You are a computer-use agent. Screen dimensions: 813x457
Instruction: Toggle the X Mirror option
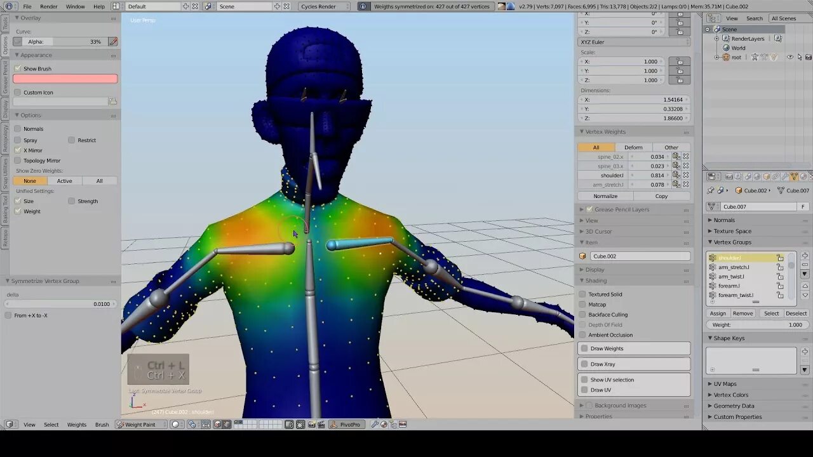coord(18,150)
